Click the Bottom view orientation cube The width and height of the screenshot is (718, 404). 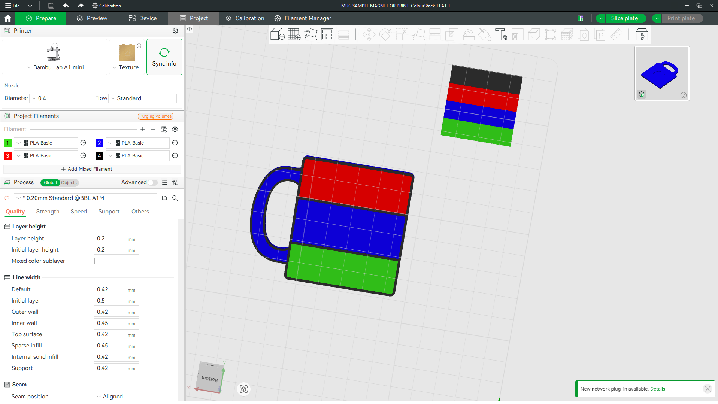(x=210, y=377)
